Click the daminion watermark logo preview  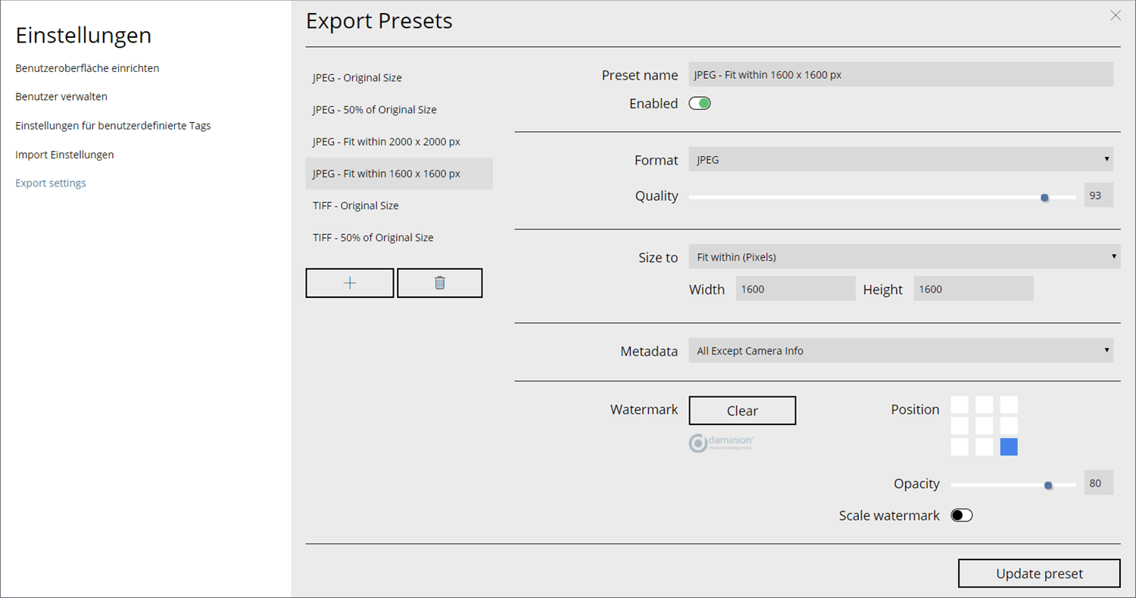click(x=720, y=443)
